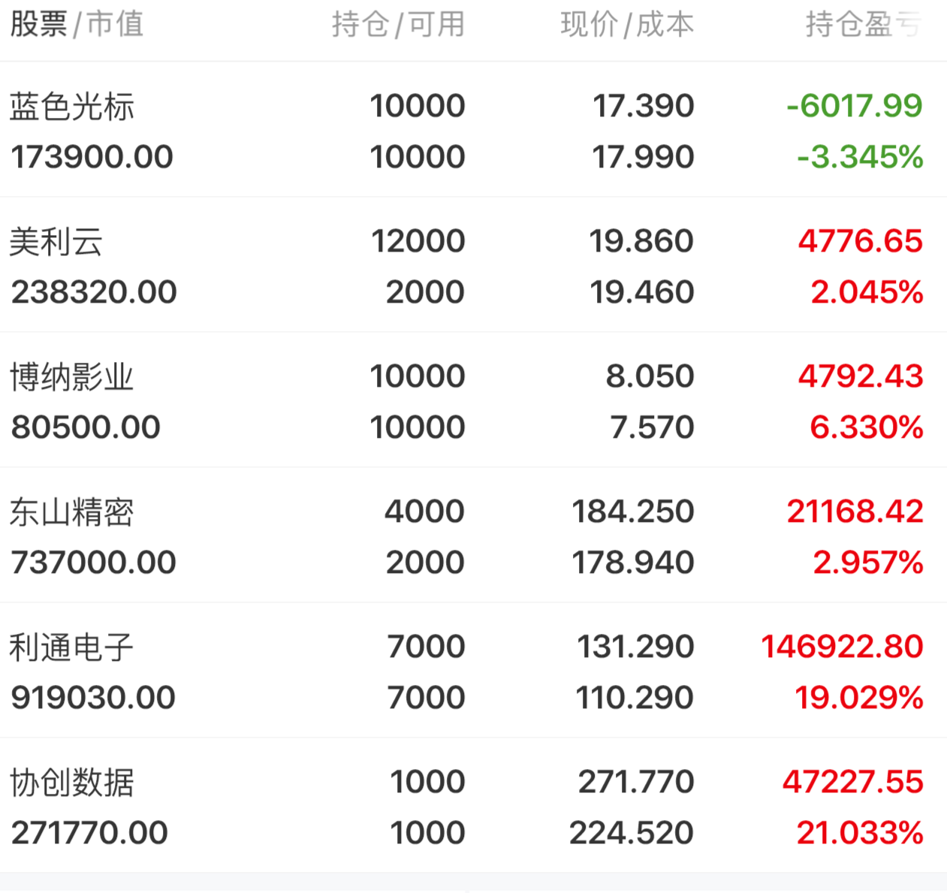Click 蓝色光标 loss amount -6017.99
This screenshot has height=893, width=947.
[x=854, y=106]
